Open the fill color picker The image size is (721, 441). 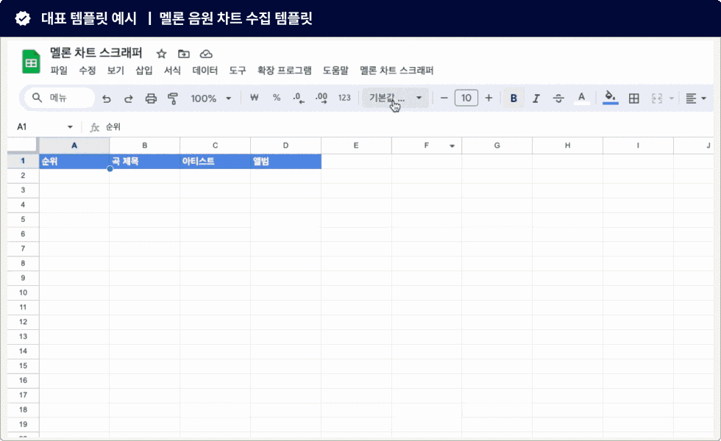(610, 98)
